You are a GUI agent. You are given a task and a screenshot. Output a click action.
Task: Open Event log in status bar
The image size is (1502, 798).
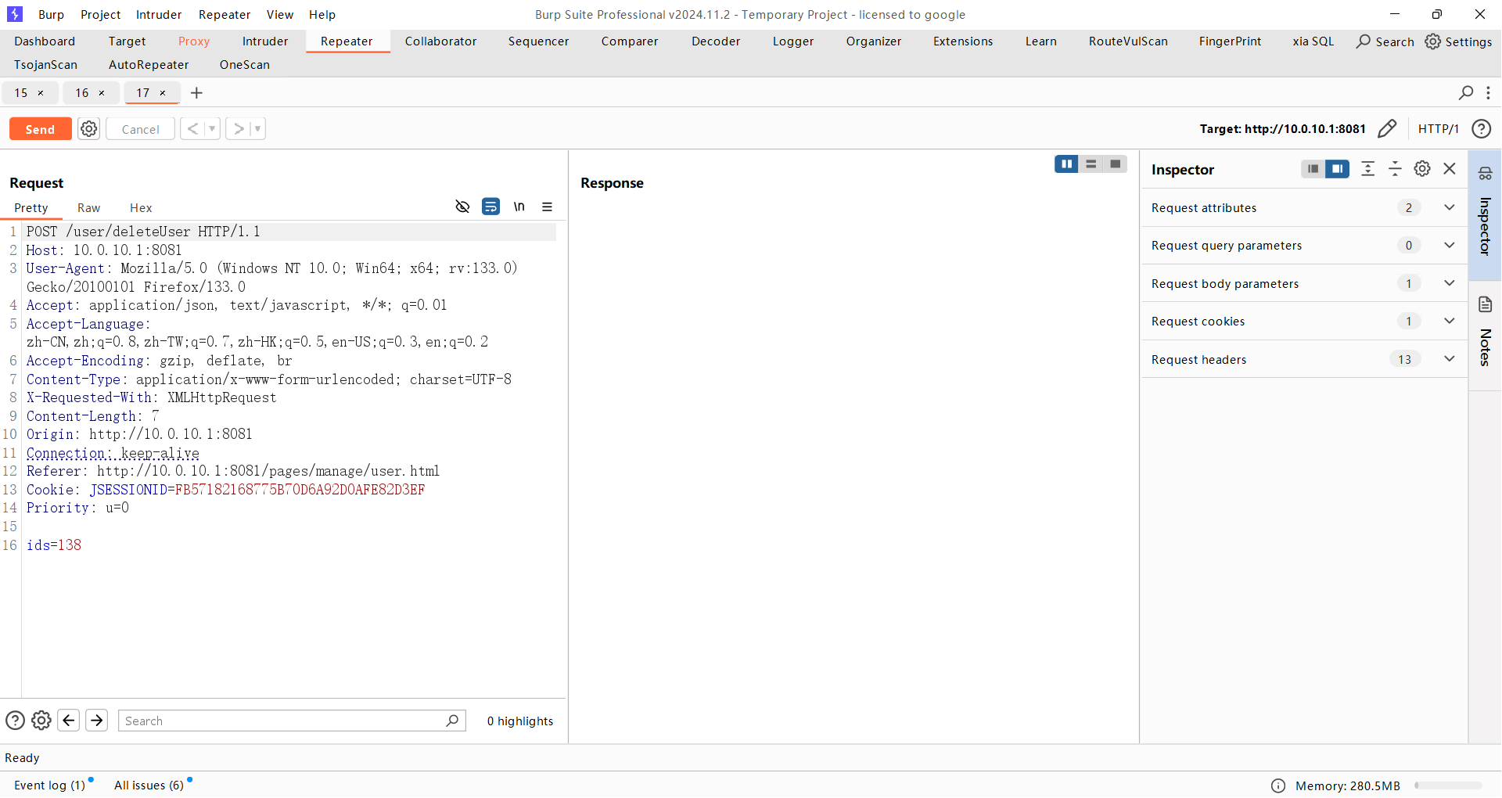click(x=50, y=785)
